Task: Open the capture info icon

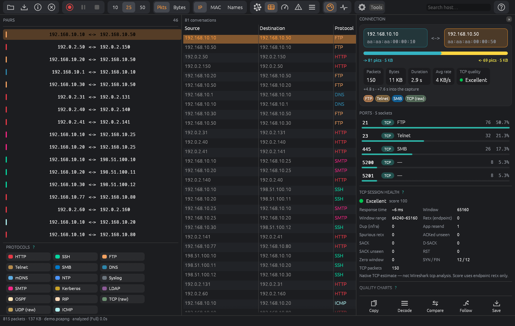Action: click(38, 7)
